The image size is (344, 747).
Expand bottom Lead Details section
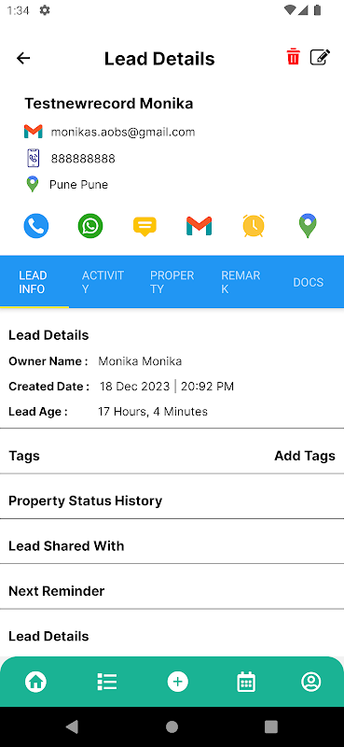tap(172, 637)
